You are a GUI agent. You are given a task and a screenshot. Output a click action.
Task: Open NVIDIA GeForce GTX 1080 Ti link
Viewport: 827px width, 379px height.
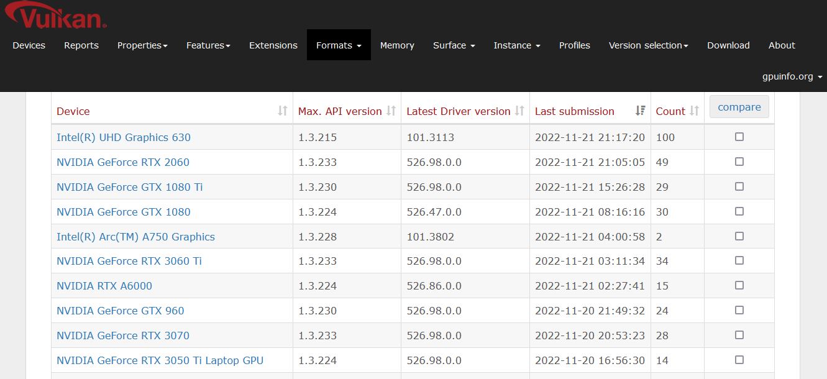(130, 187)
